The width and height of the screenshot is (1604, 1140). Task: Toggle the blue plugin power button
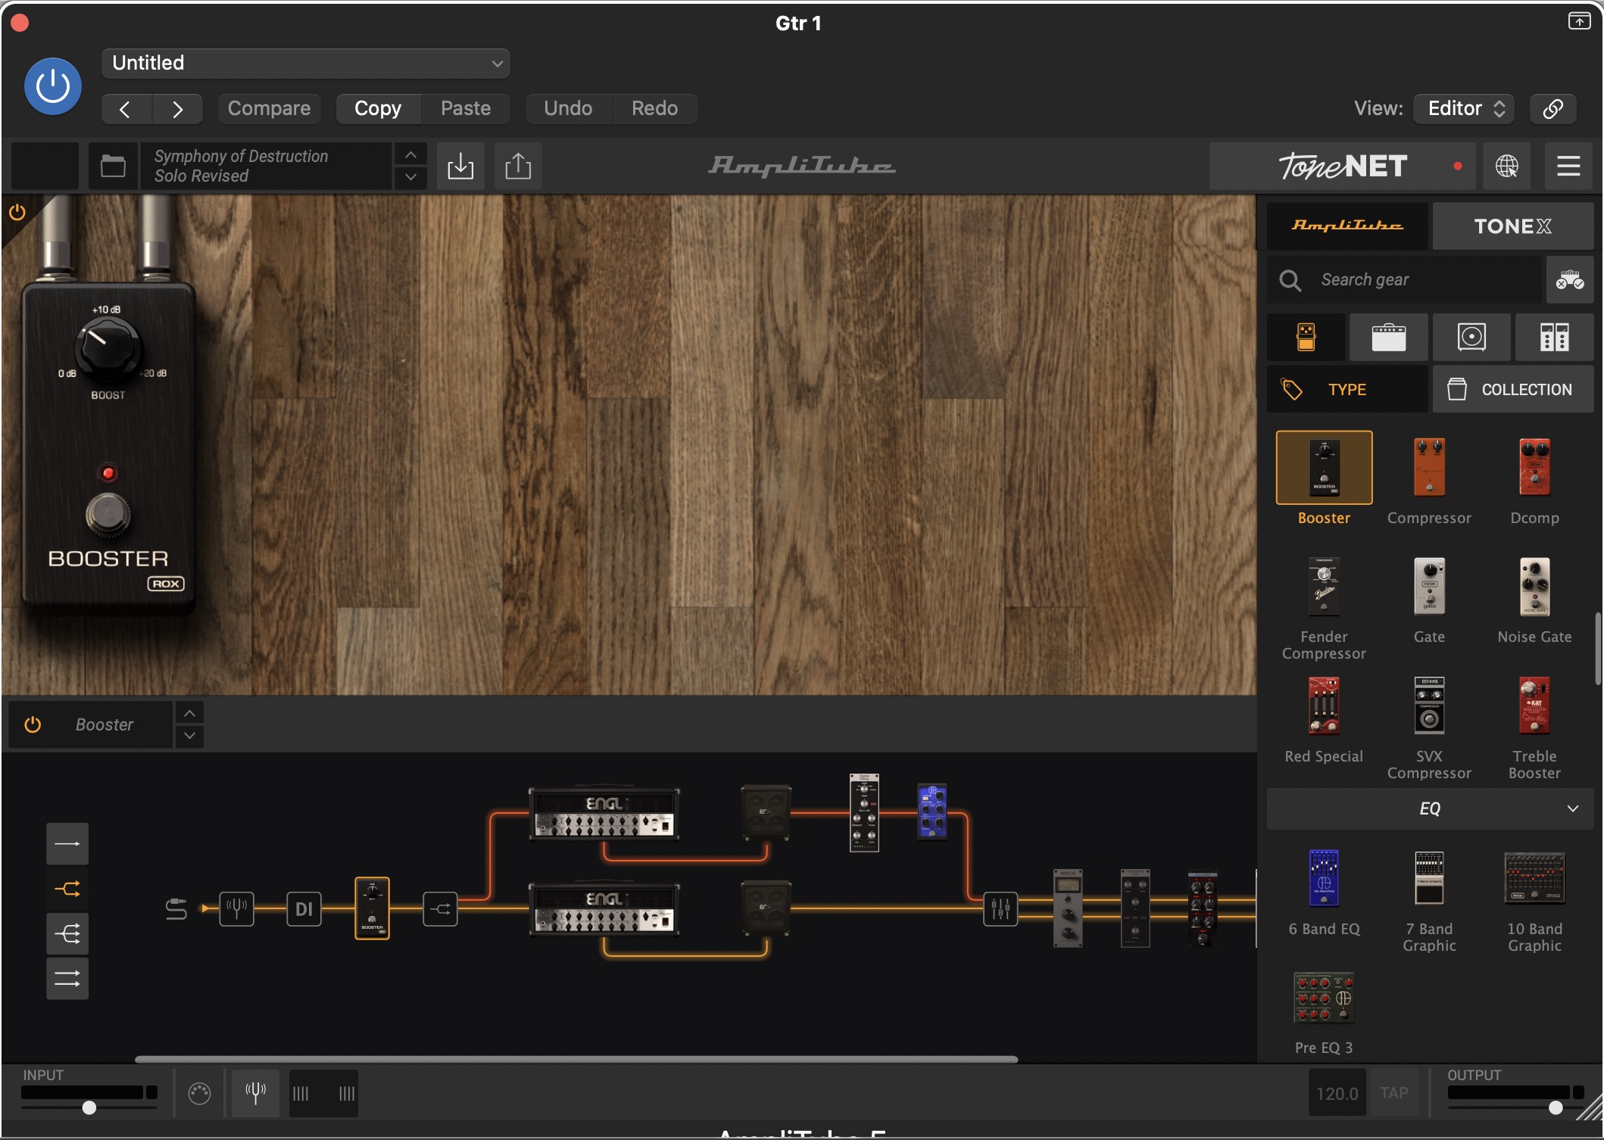(x=53, y=86)
